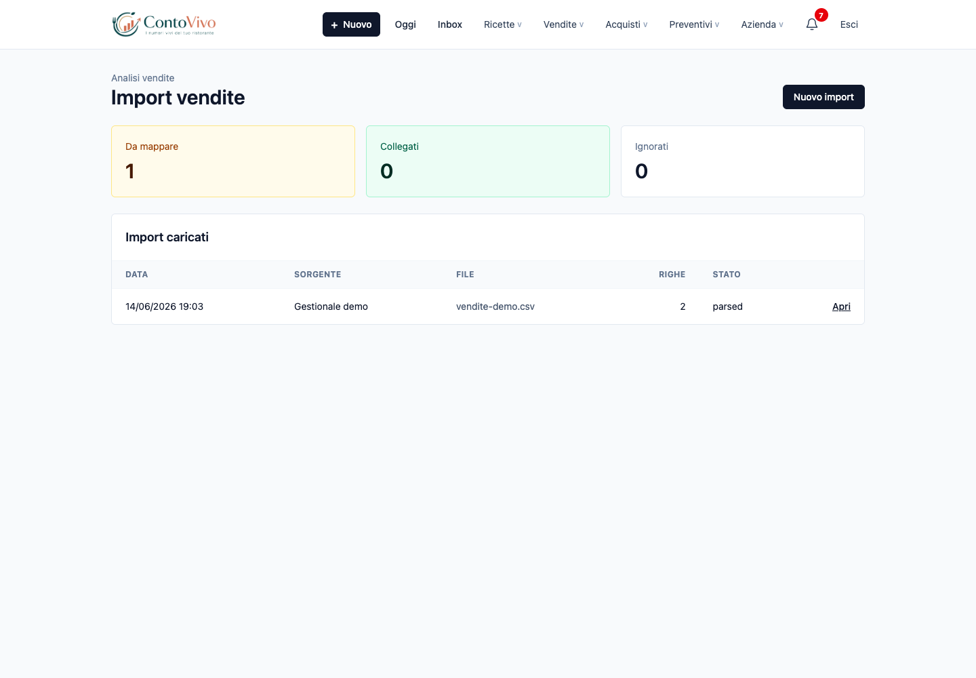Click the 14/06/2026 19:03 date cell
The image size is (976, 678).
pos(165,306)
